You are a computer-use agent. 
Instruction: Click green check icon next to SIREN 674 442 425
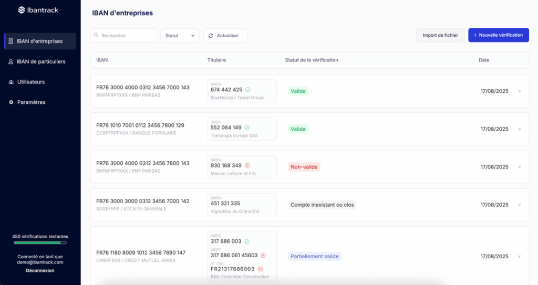[247, 90]
